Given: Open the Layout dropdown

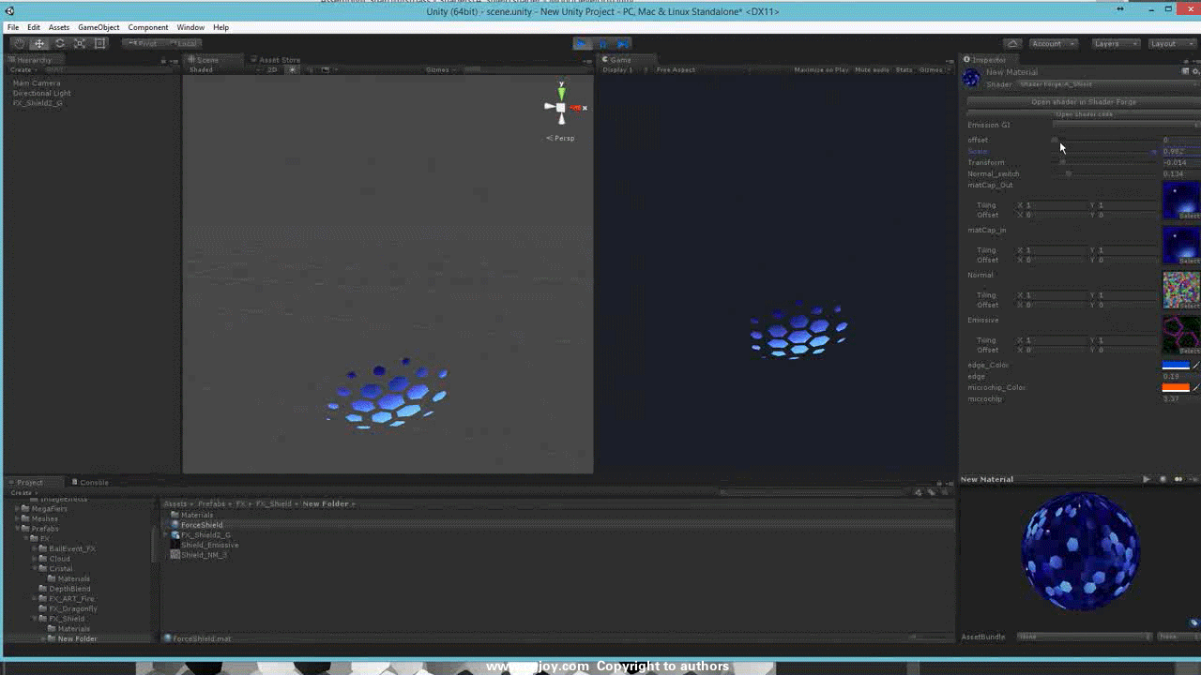Looking at the screenshot, I should (1171, 43).
